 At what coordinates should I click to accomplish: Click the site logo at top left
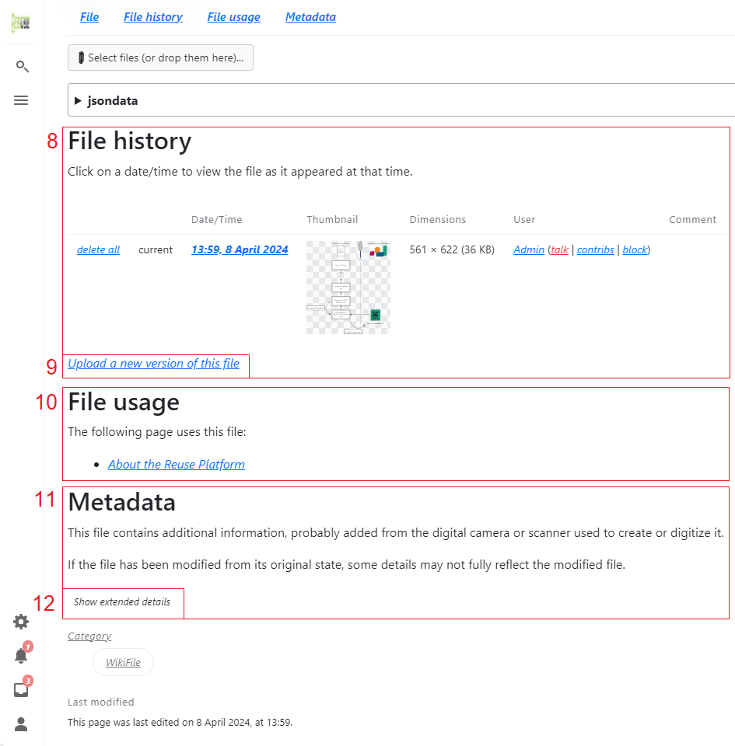pos(19,23)
